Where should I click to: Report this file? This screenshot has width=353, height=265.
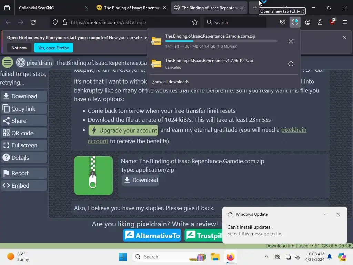pyautogui.click(x=24, y=173)
